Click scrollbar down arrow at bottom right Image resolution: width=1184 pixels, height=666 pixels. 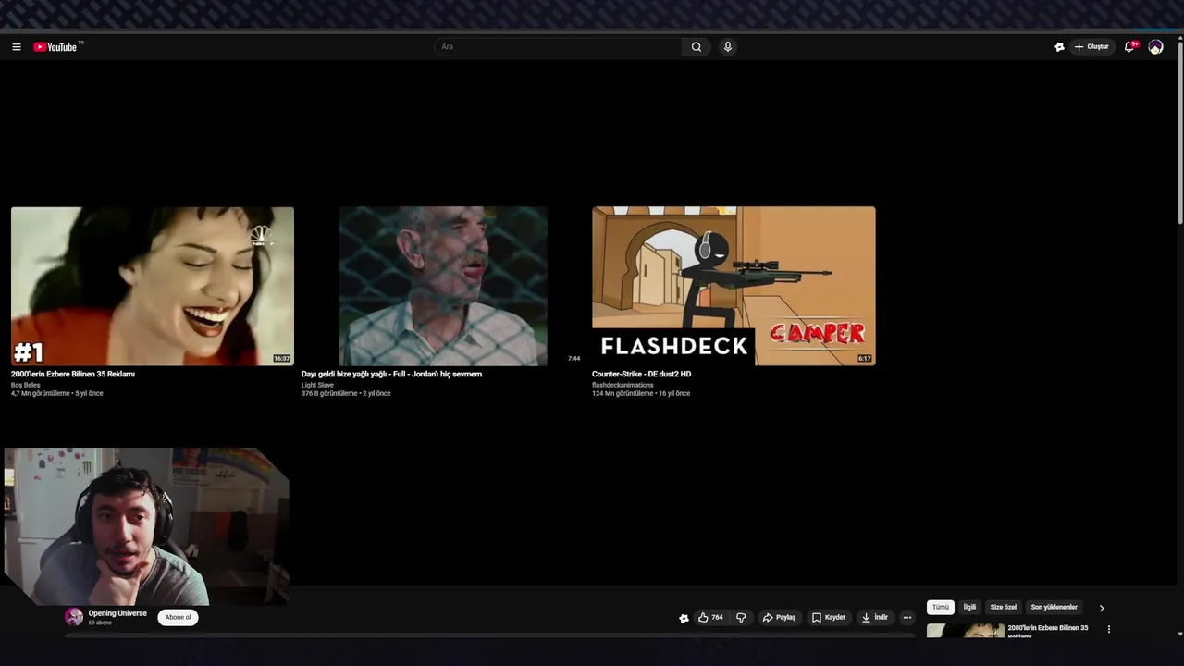click(x=1180, y=635)
